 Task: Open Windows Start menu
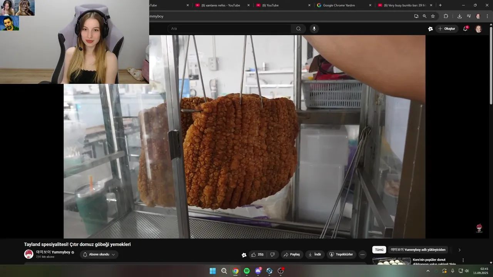click(x=213, y=271)
